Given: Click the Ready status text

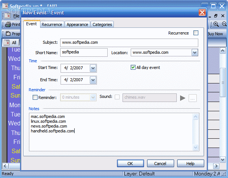Looking at the screenshot, I should (x=8, y=174).
